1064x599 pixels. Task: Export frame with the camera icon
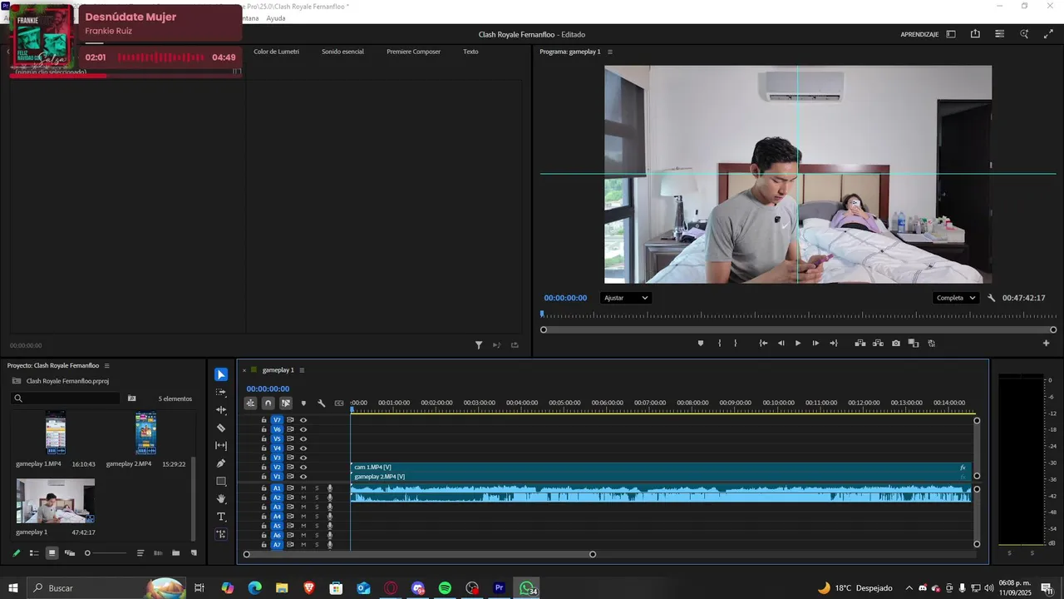coord(896,343)
